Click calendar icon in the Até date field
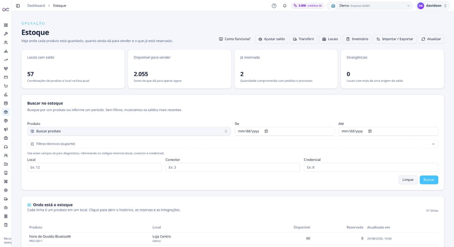The image size is (454, 247). [x=370, y=131]
